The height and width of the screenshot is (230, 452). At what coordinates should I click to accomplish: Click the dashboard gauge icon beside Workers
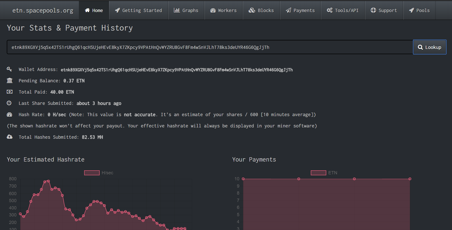pyautogui.click(x=213, y=10)
